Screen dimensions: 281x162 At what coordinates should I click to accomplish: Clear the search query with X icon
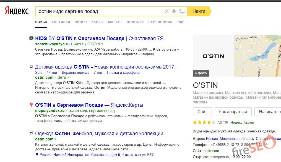[166, 11]
